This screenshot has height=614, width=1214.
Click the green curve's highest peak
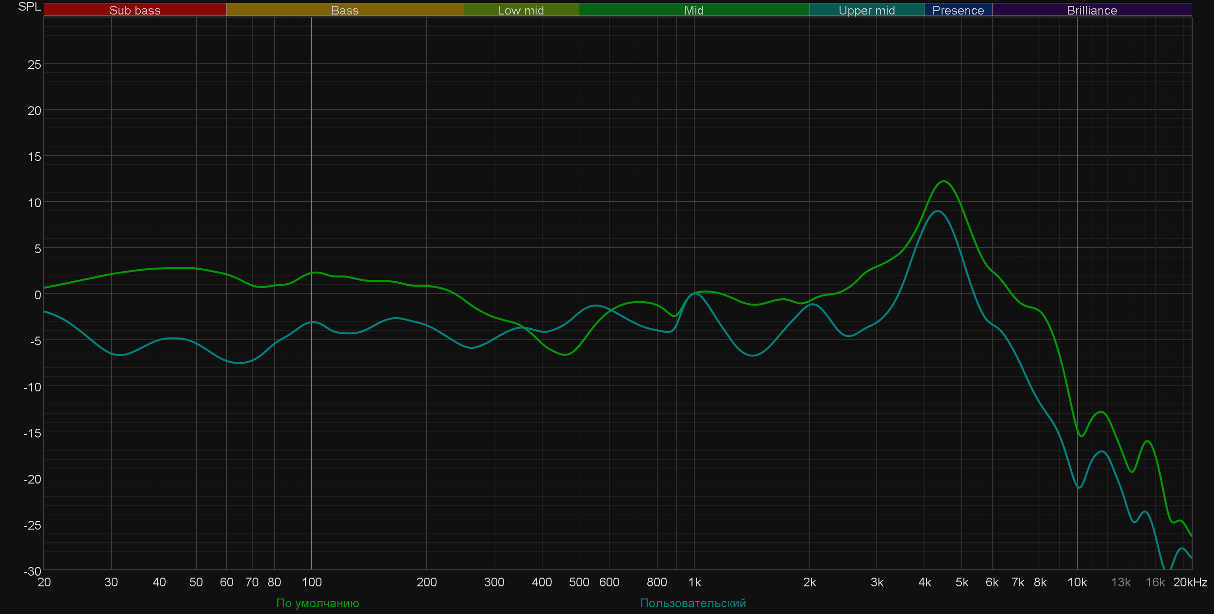(944, 181)
